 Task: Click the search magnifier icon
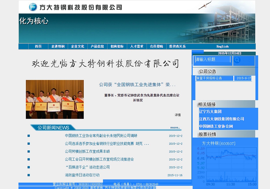click(x=237, y=60)
